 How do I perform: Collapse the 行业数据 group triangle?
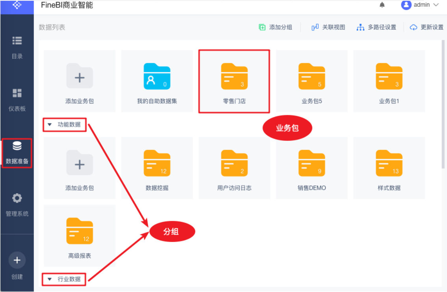(50, 279)
